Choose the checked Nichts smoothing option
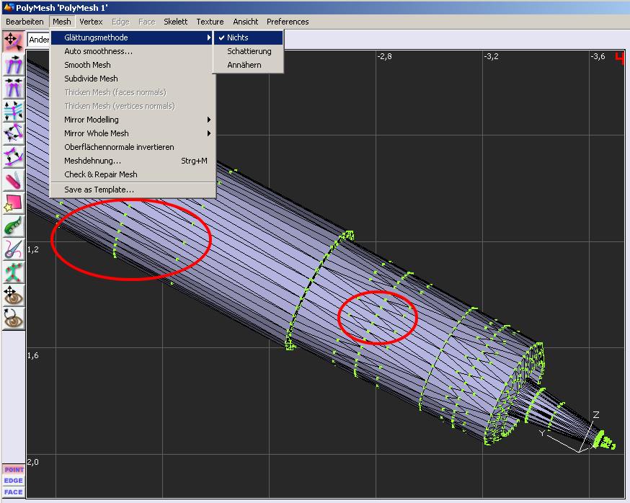The height and width of the screenshot is (503, 630). click(248, 37)
